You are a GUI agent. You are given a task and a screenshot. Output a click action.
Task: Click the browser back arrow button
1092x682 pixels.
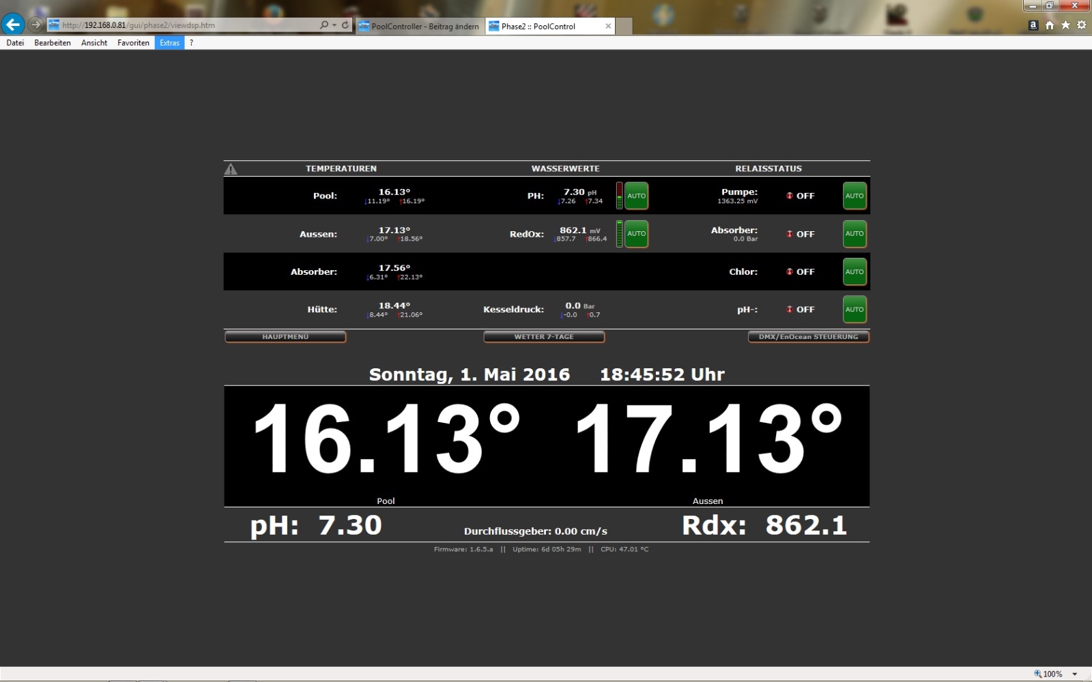point(13,25)
